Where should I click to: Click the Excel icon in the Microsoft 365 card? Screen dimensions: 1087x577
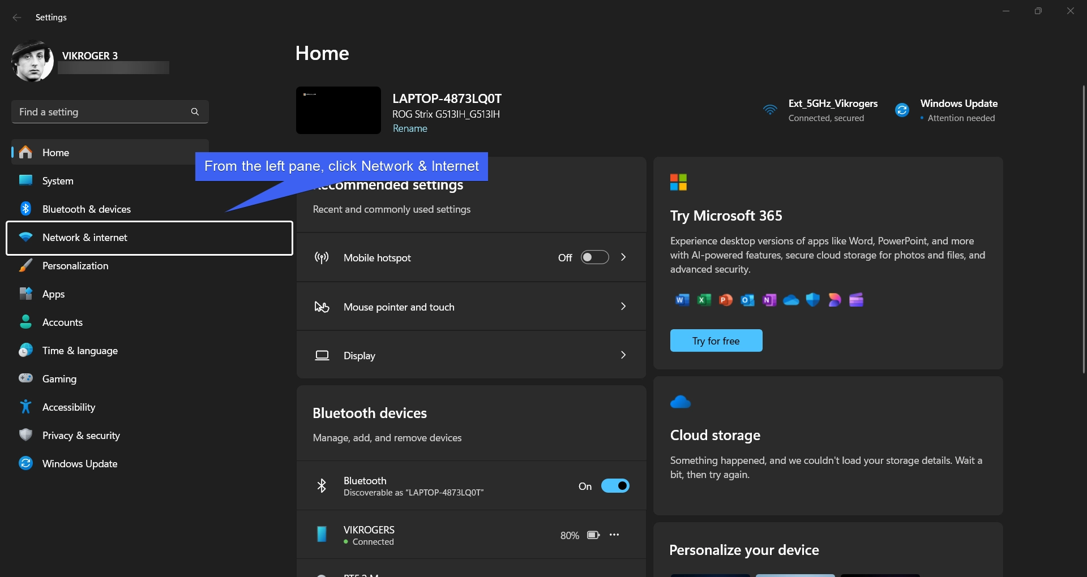704,300
